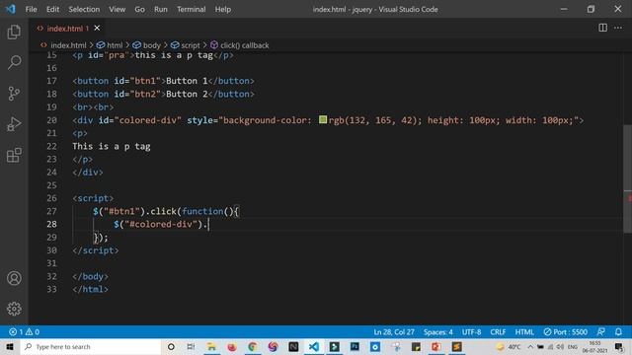Open Windows Action Center notification icon
Screen dimensions: 632x355
click(x=619, y=346)
